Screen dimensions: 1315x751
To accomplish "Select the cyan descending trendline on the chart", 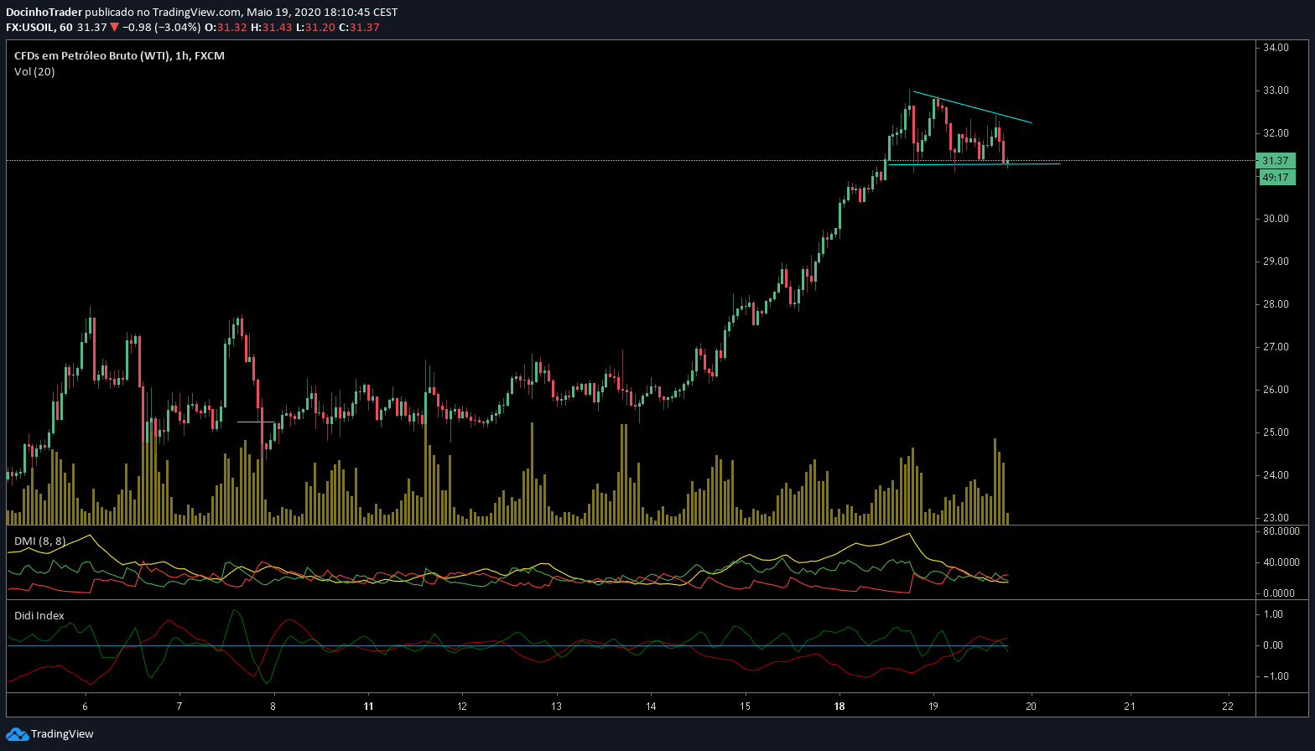I will pos(973,107).
